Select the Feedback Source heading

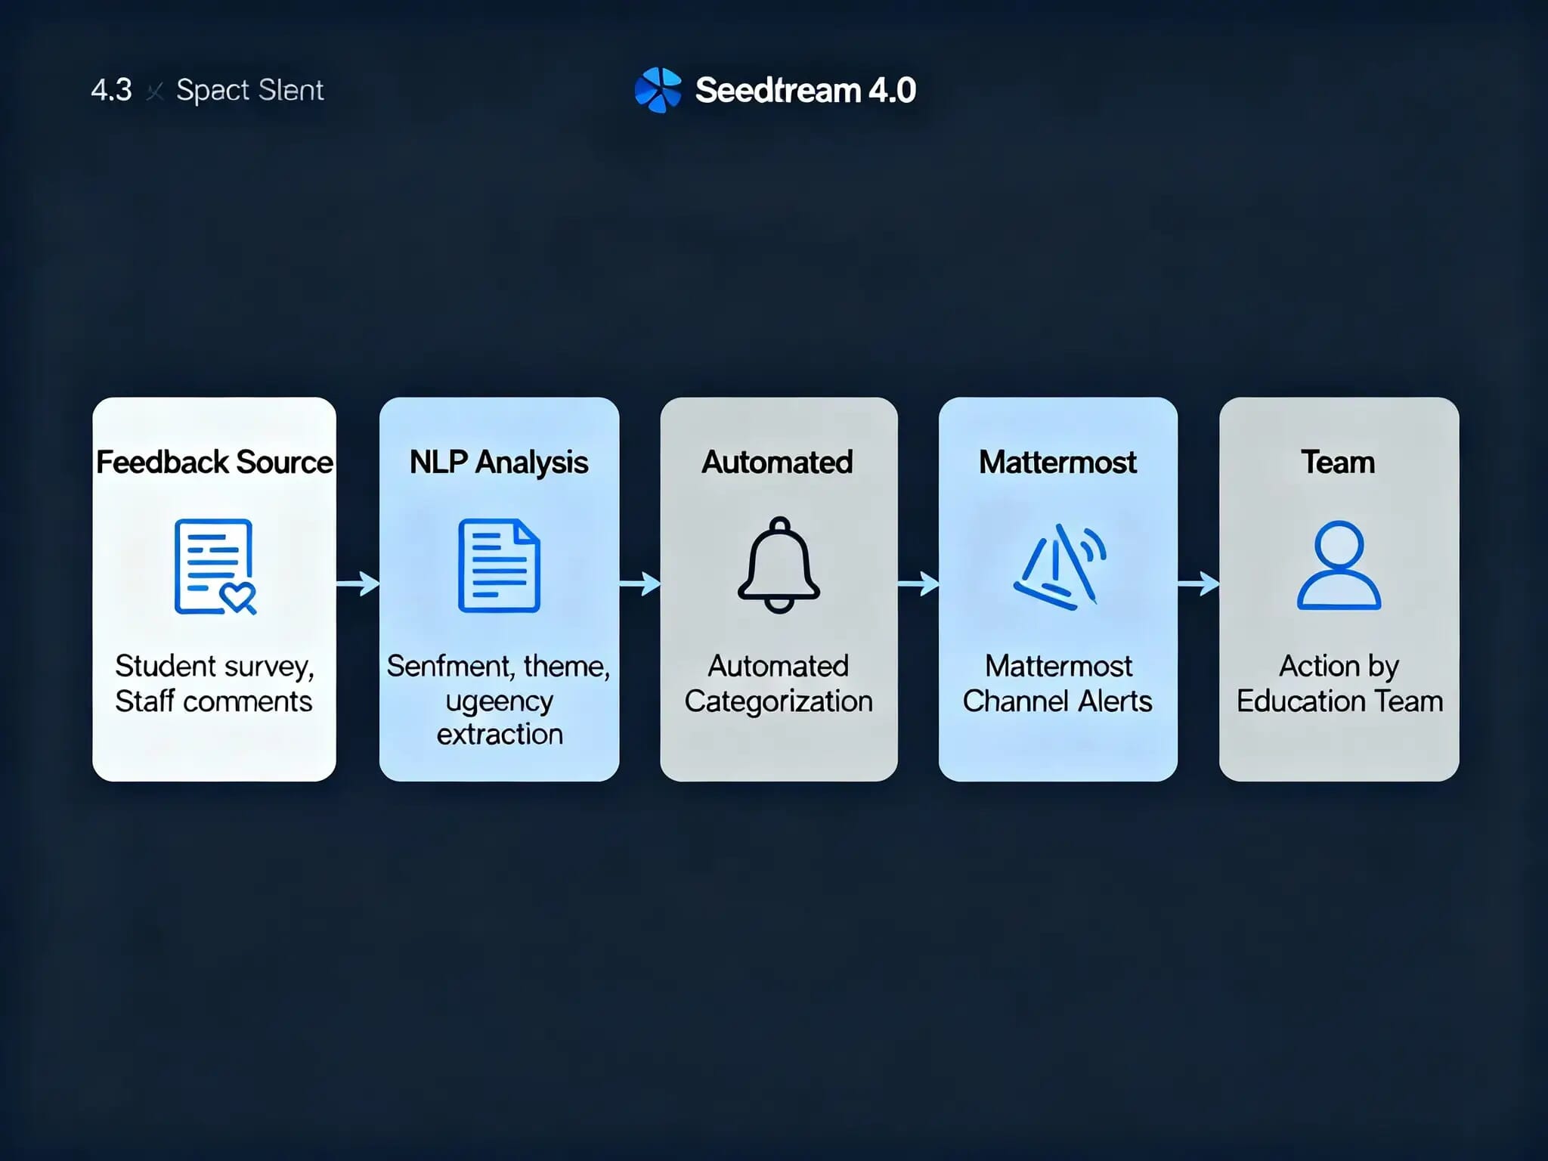214,462
